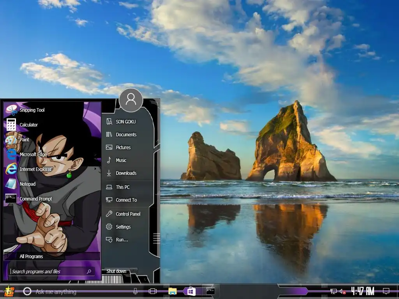Launch Microsoft Edge browser
The width and height of the screenshot is (399, 299).
[52, 154]
